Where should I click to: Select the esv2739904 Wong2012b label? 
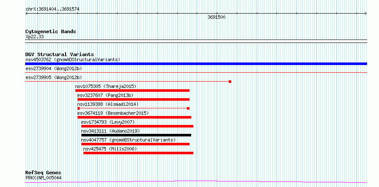coord(54,68)
